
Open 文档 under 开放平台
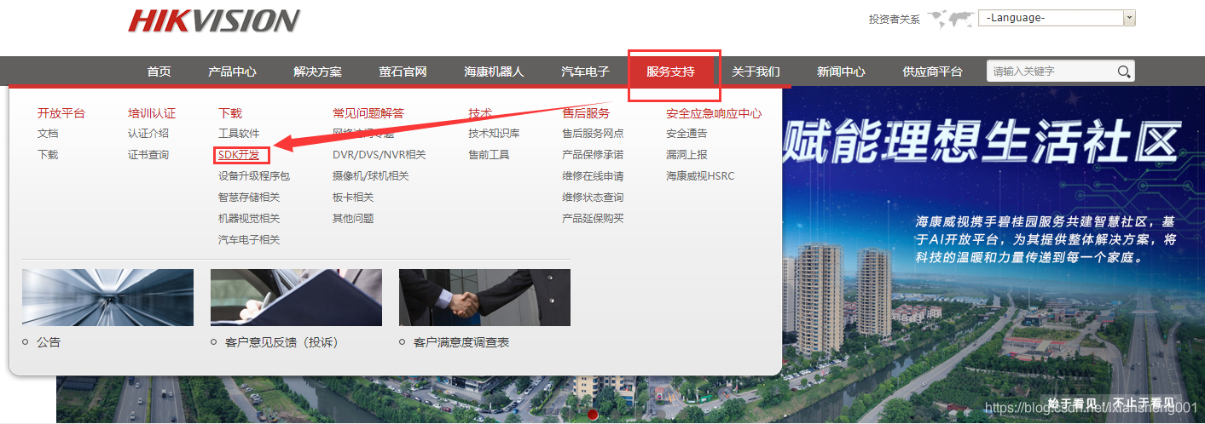[48, 134]
